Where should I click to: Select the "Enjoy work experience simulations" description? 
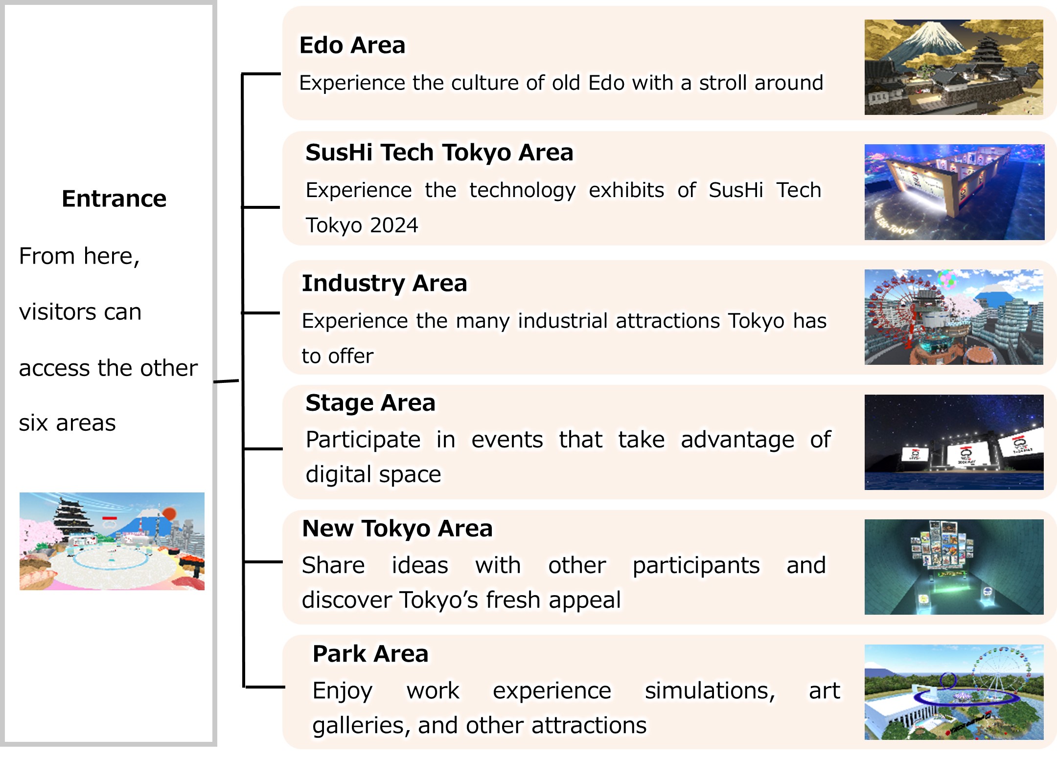575,690
